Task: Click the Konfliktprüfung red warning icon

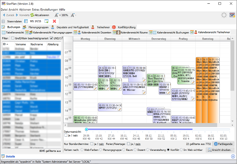Action: (114, 27)
